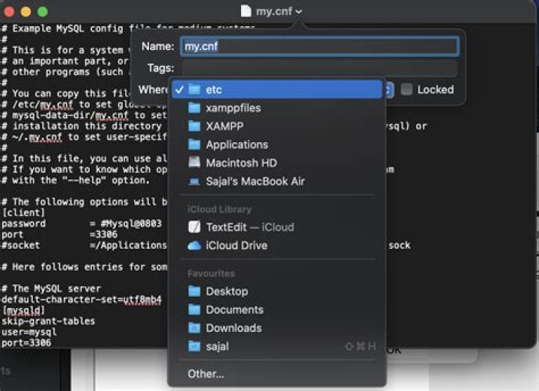Image resolution: width=539 pixels, height=391 pixels.
Task: Click the Downloads folder icon
Action: 194,328
